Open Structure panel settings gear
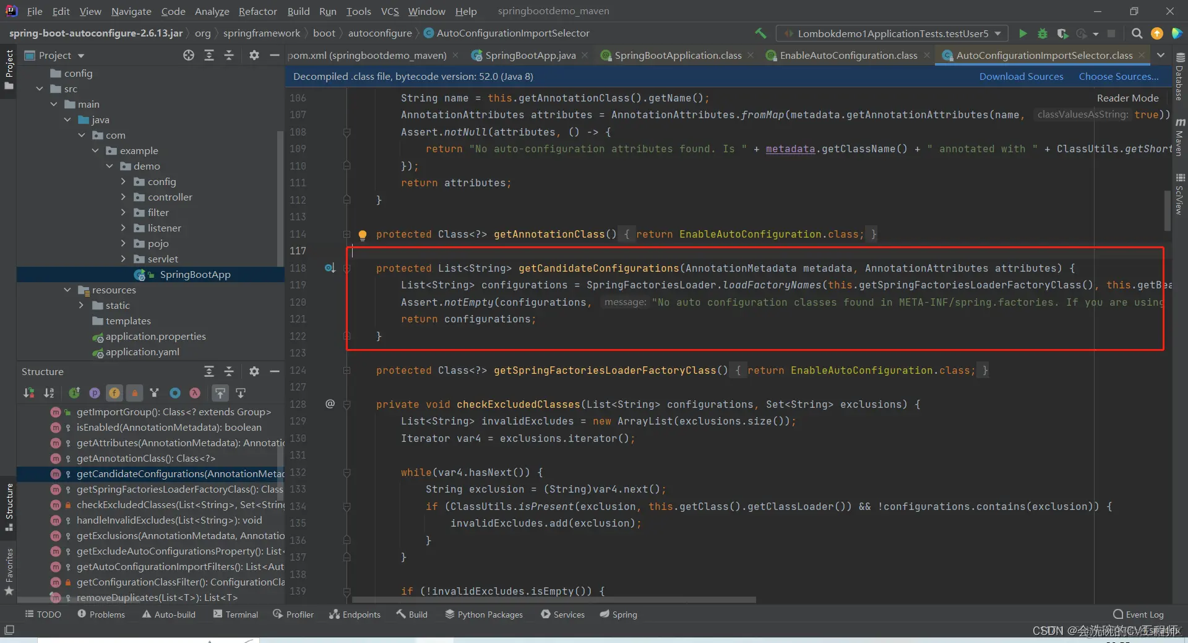1188x643 pixels. 254,371
